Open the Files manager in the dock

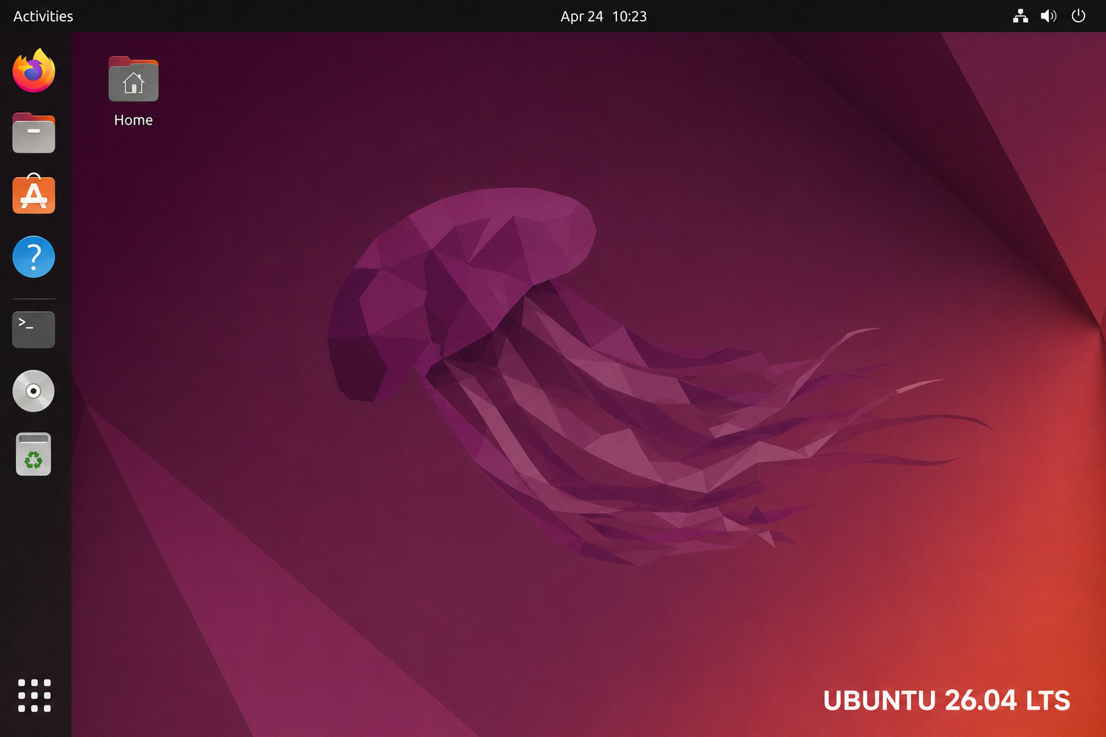34,133
